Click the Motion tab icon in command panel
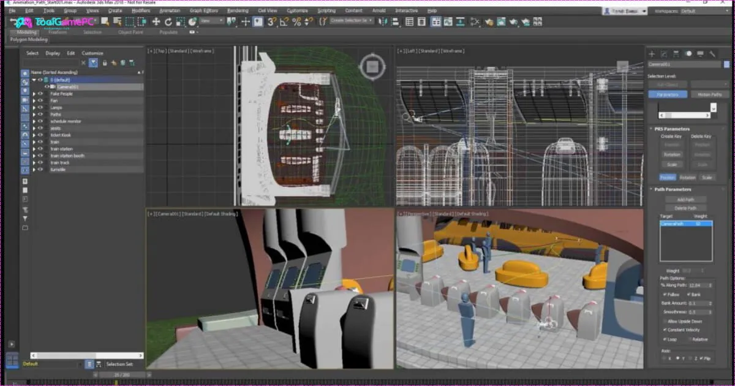 coord(688,54)
